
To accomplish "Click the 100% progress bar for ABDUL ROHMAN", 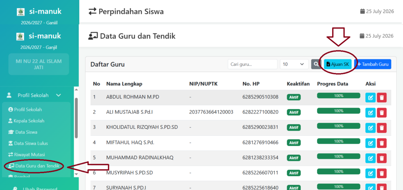I will (x=338, y=95).
